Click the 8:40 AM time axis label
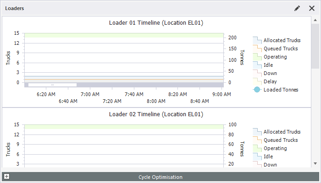The height and width of the screenshot is (183, 321). (199, 101)
